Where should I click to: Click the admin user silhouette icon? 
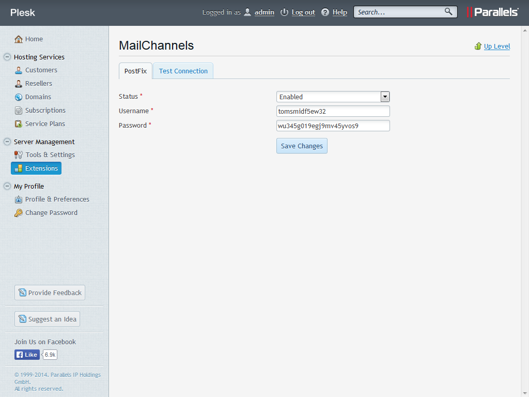[x=247, y=12]
